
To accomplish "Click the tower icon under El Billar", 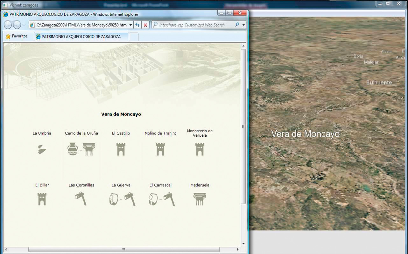I will click(42, 199).
